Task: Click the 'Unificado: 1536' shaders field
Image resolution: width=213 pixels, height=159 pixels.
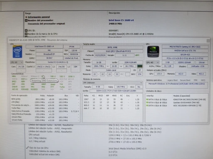Action: click(x=198, y=66)
